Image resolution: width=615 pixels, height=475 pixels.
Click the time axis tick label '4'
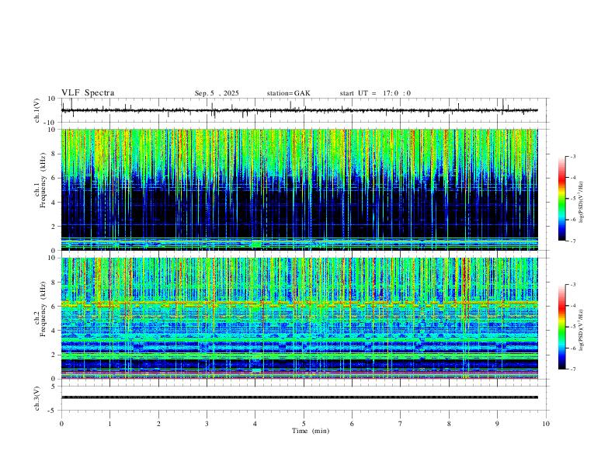pos(255,424)
